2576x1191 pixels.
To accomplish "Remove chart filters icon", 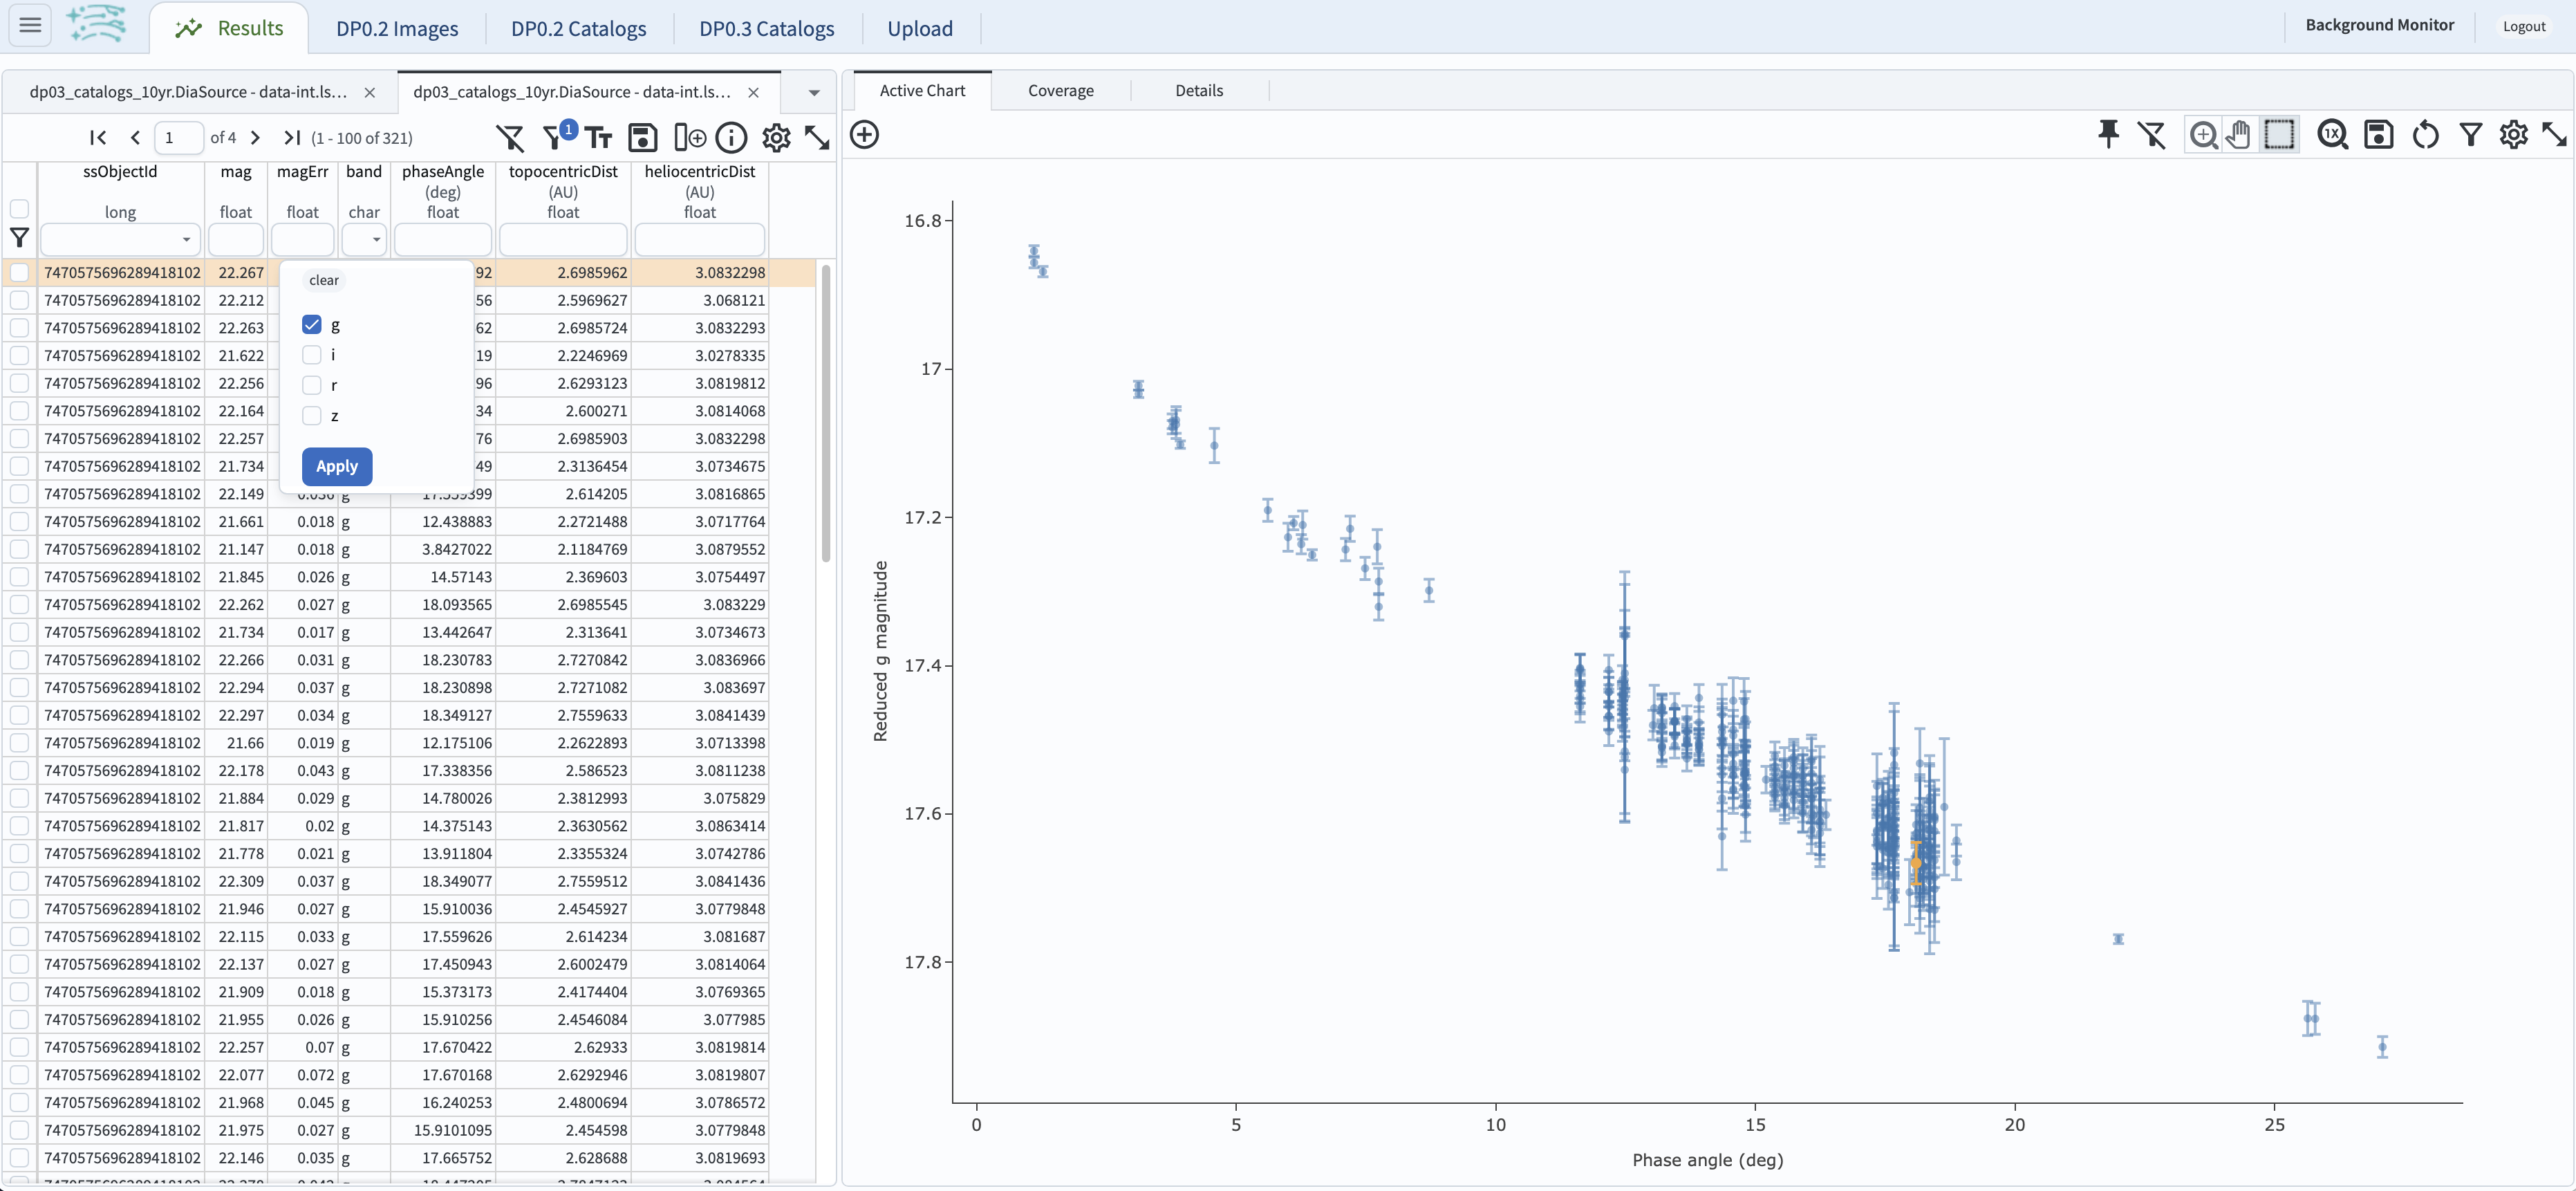I will click(x=2152, y=134).
